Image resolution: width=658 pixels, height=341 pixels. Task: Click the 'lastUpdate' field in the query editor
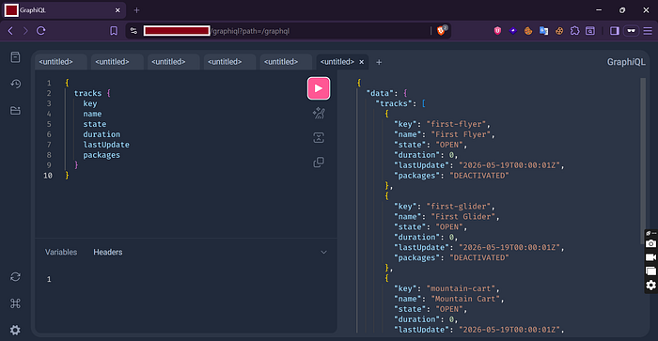tap(106, 145)
